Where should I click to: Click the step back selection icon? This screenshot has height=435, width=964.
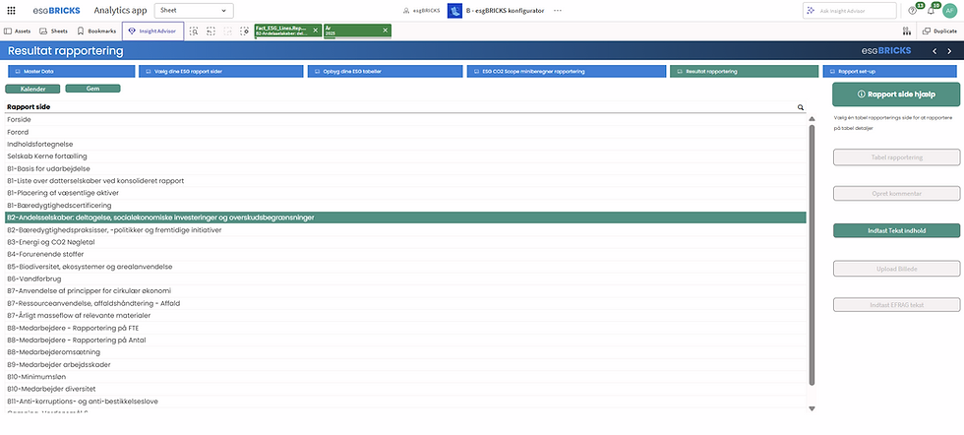[x=211, y=31]
